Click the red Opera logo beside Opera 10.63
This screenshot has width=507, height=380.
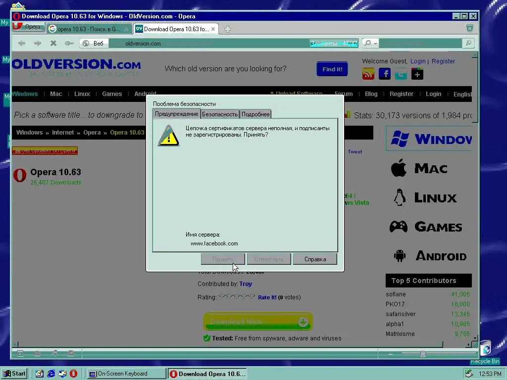click(20, 176)
